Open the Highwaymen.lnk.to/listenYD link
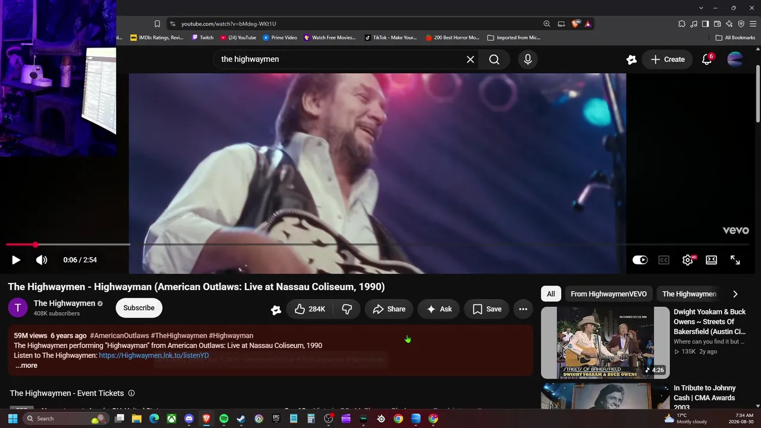Image resolution: width=761 pixels, height=428 pixels. (154, 355)
